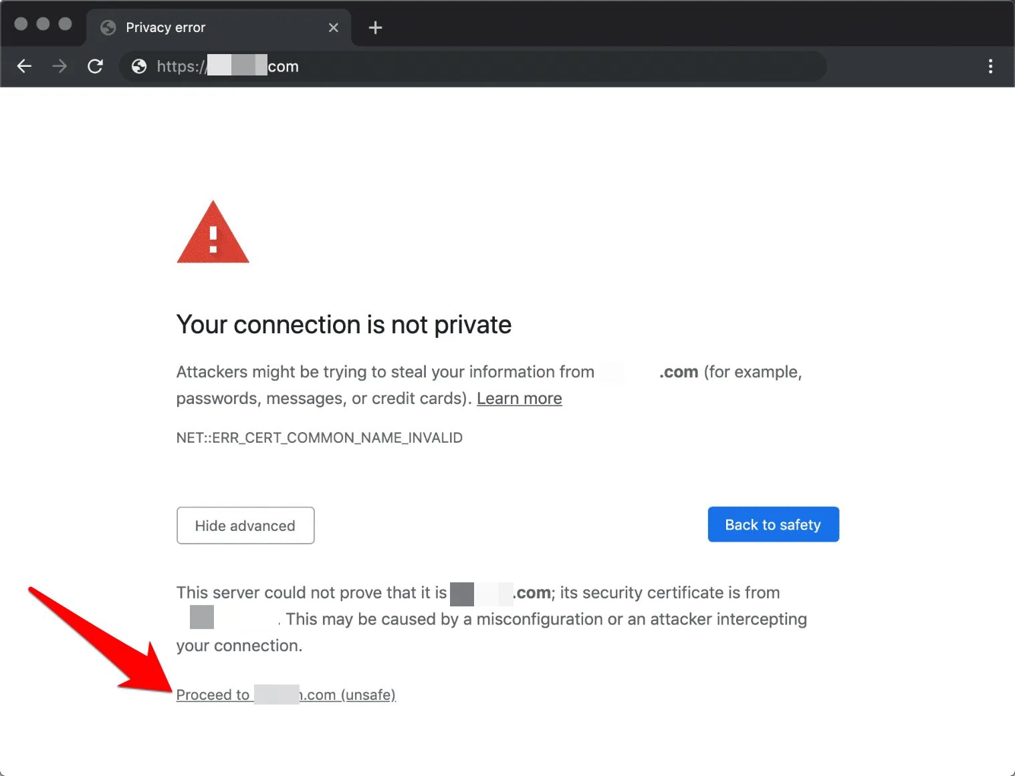The image size is (1015, 776).
Task: Click the Back to safety button
Action: 773,525
